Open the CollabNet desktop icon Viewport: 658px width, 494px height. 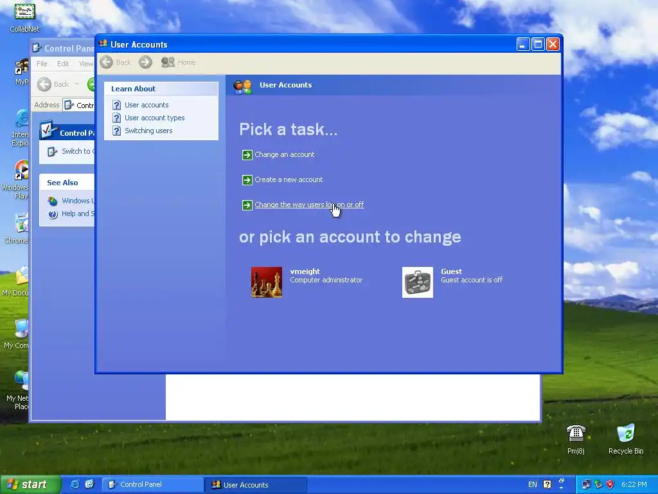[25, 17]
